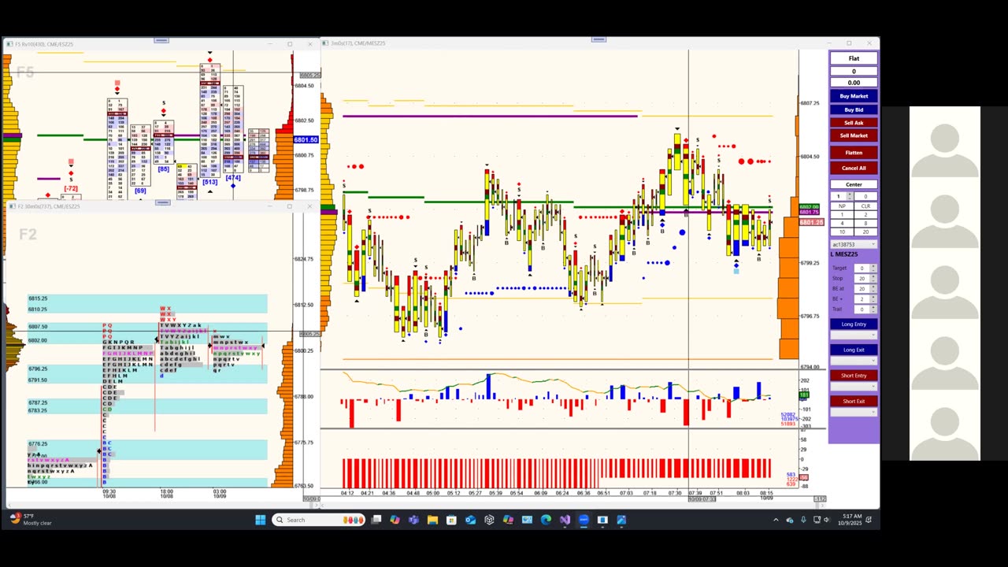Viewport: 1008px width, 567px height.
Task: Click the BE at value field
Action: [862, 289]
